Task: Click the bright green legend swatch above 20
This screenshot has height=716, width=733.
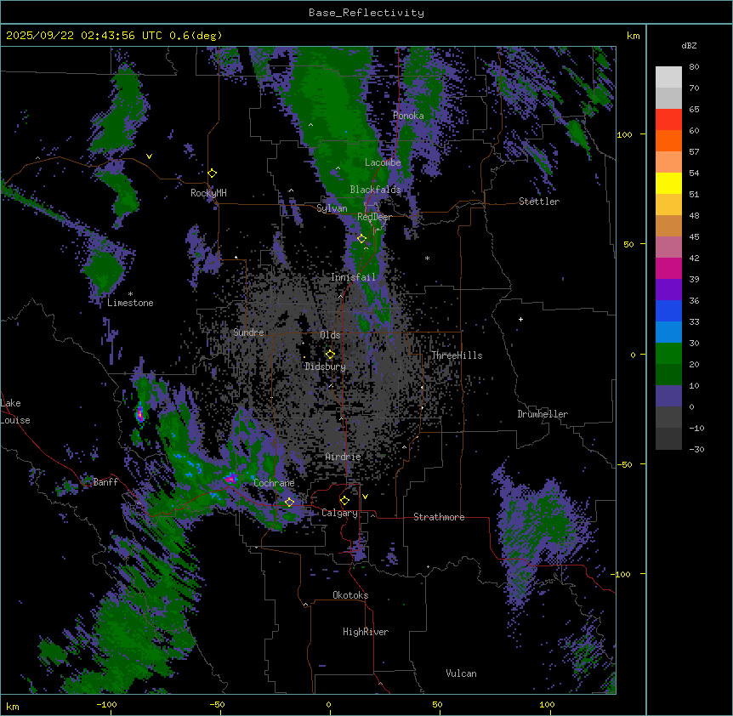Action: point(668,353)
